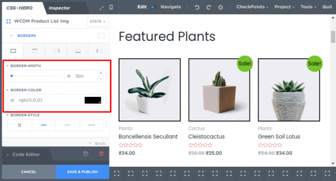The image size is (336, 181).
Task: Decrease border-width with minus stepper
Action: 101,79
